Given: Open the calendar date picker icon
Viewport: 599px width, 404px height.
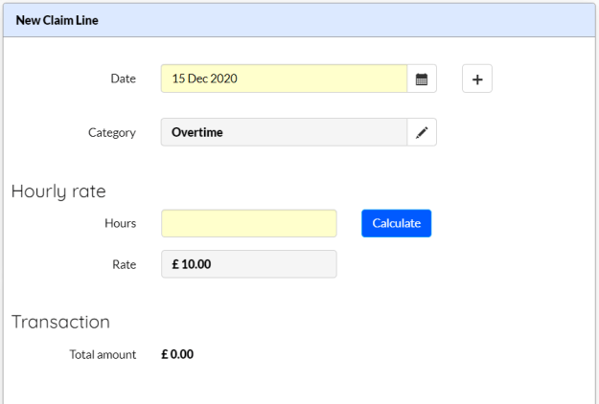Looking at the screenshot, I should tap(422, 79).
